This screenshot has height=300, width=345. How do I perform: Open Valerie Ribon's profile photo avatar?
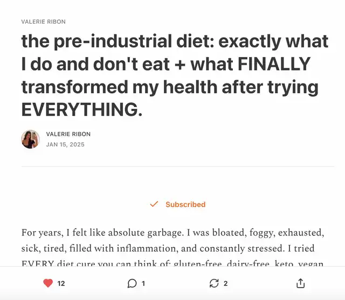tap(30, 139)
